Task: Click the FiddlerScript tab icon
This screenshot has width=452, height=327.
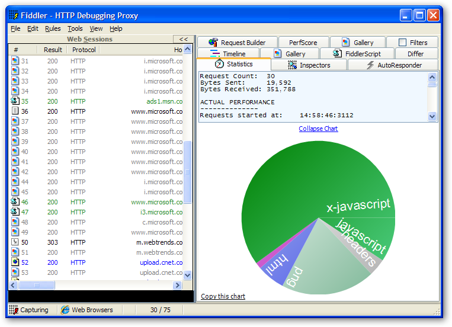Action: point(337,53)
